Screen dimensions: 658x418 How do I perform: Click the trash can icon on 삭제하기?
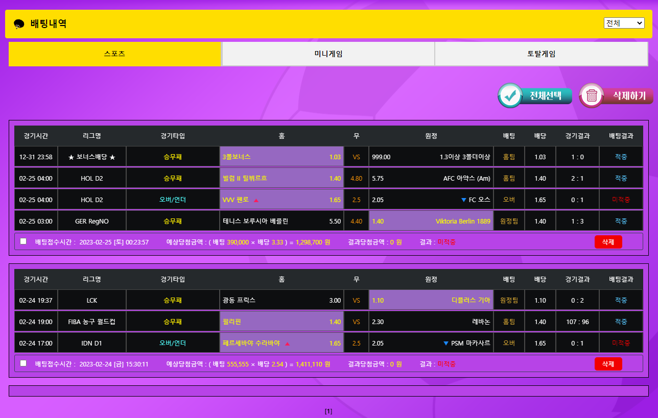592,95
